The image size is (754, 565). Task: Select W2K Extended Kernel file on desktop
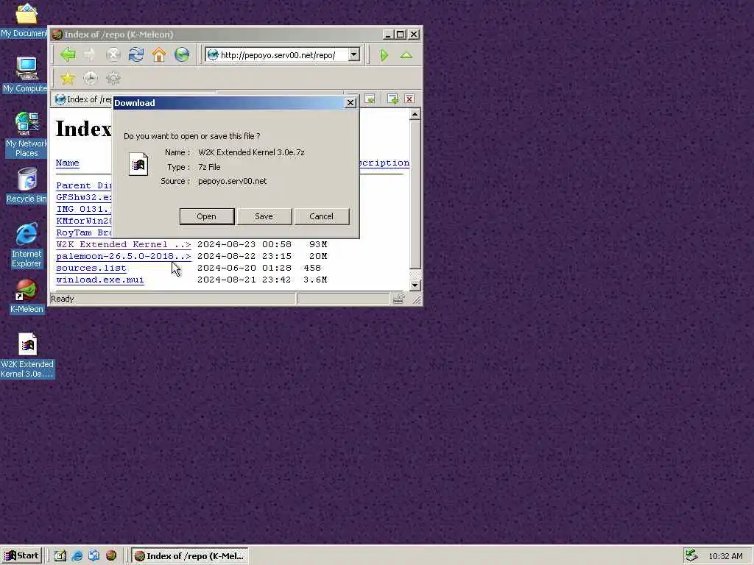(27, 355)
